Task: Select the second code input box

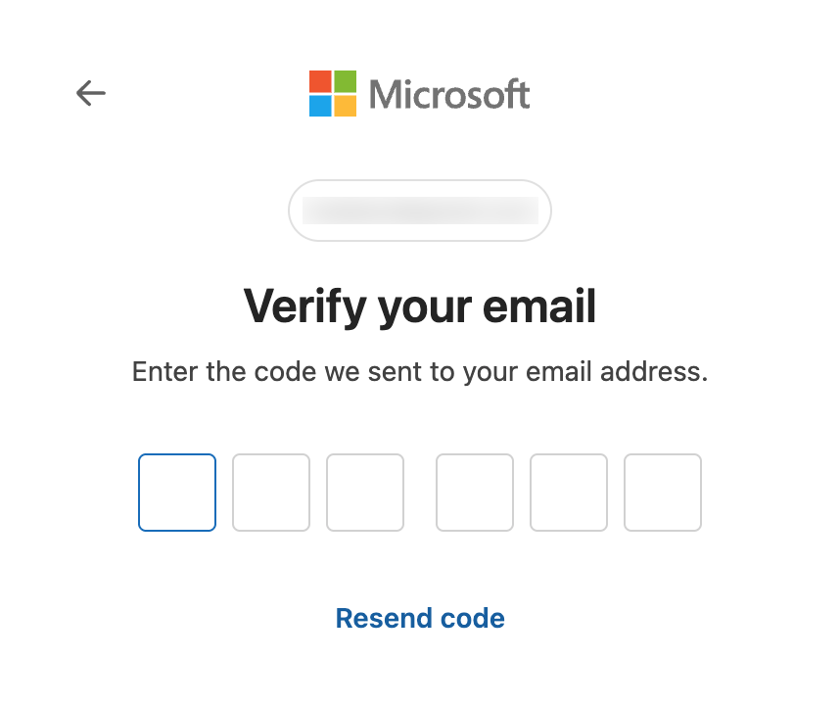Action: [x=271, y=493]
